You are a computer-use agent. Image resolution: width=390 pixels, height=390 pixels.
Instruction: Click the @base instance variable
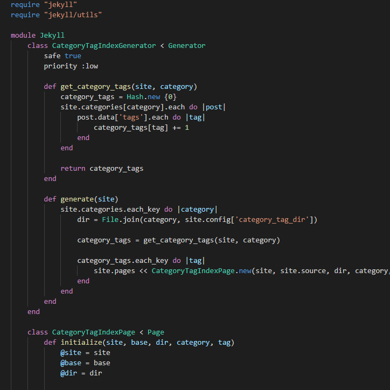click(71, 363)
